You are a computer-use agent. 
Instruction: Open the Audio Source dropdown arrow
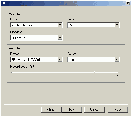pyautogui.click(x=117, y=59)
